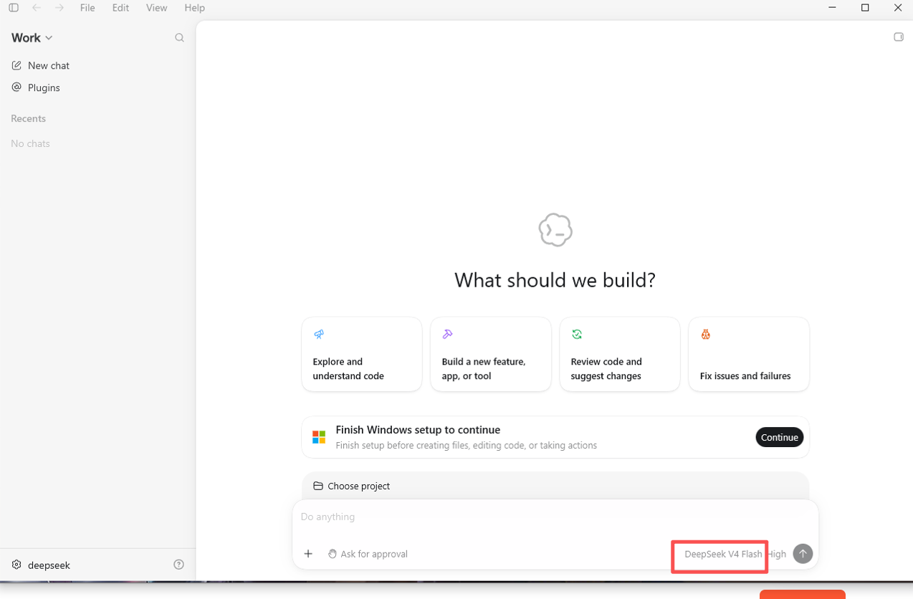Focus the Do anything input field
This screenshot has height=599, width=913.
(555, 517)
